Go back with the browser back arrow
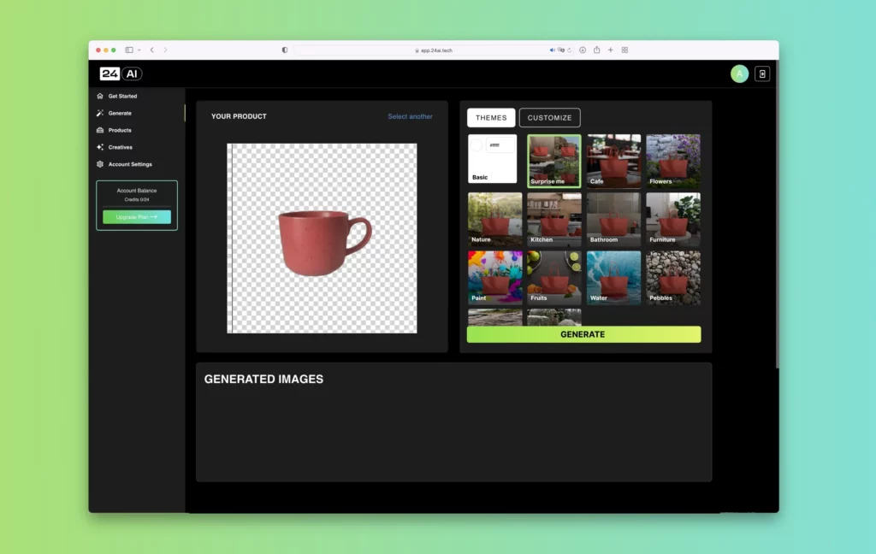876x554 pixels. click(x=152, y=50)
